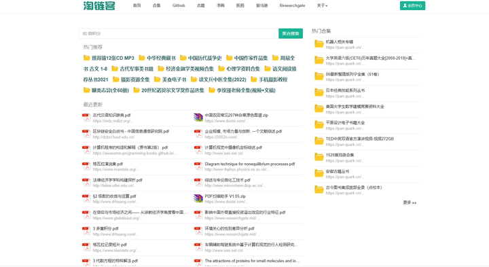Click folder icon for 安徽古籍丛书

tap(319, 173)
